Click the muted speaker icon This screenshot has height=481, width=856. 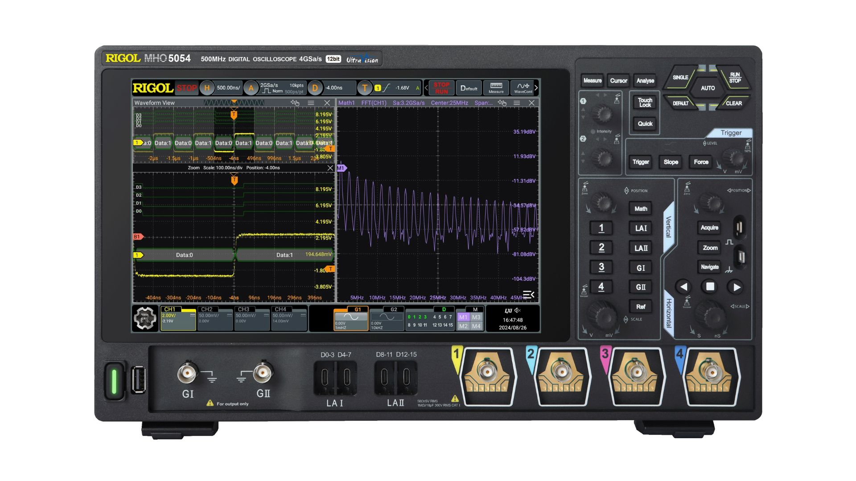point(518,310)
